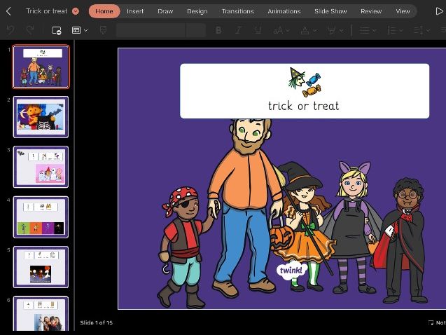Open the Draw tab
446x335 pixels.
165,11
